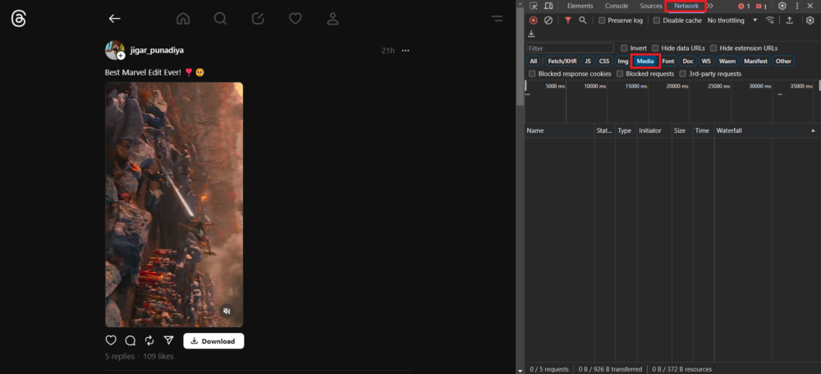This screenshot has height=374, width=821.
Task: Show the issues count flag indicator
Action: point(761,7)
